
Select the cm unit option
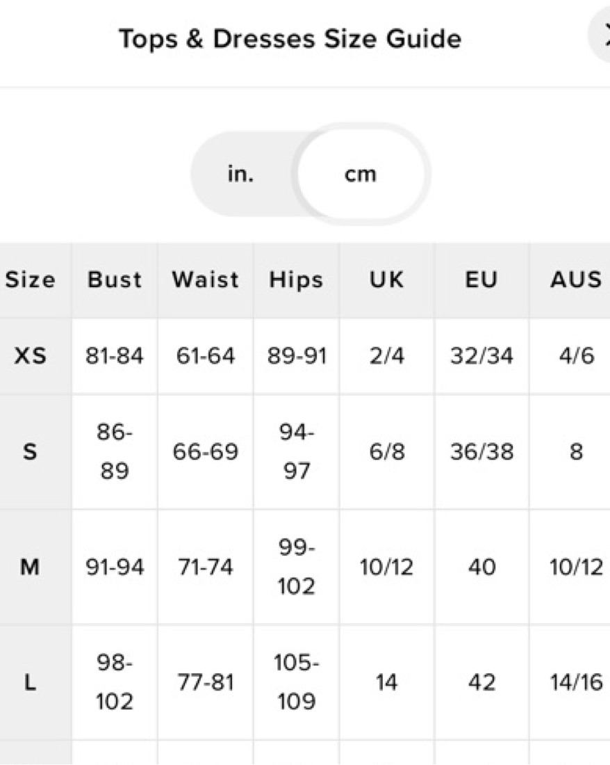click(360, 174)
